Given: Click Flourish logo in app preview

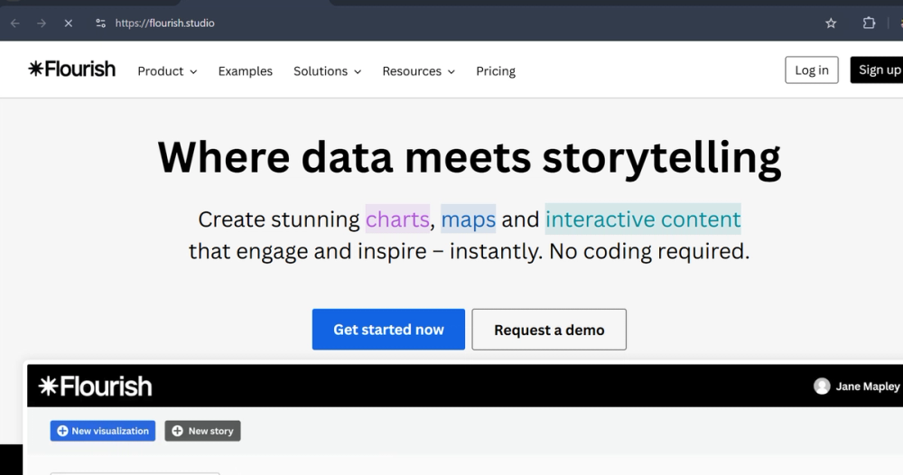Looking at the screenshot, I should 95,387.
